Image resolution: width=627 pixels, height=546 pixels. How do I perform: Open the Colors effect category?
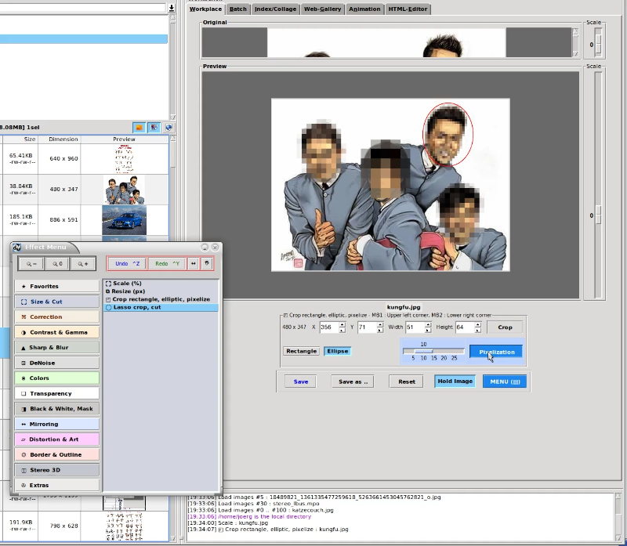point(56,378)
